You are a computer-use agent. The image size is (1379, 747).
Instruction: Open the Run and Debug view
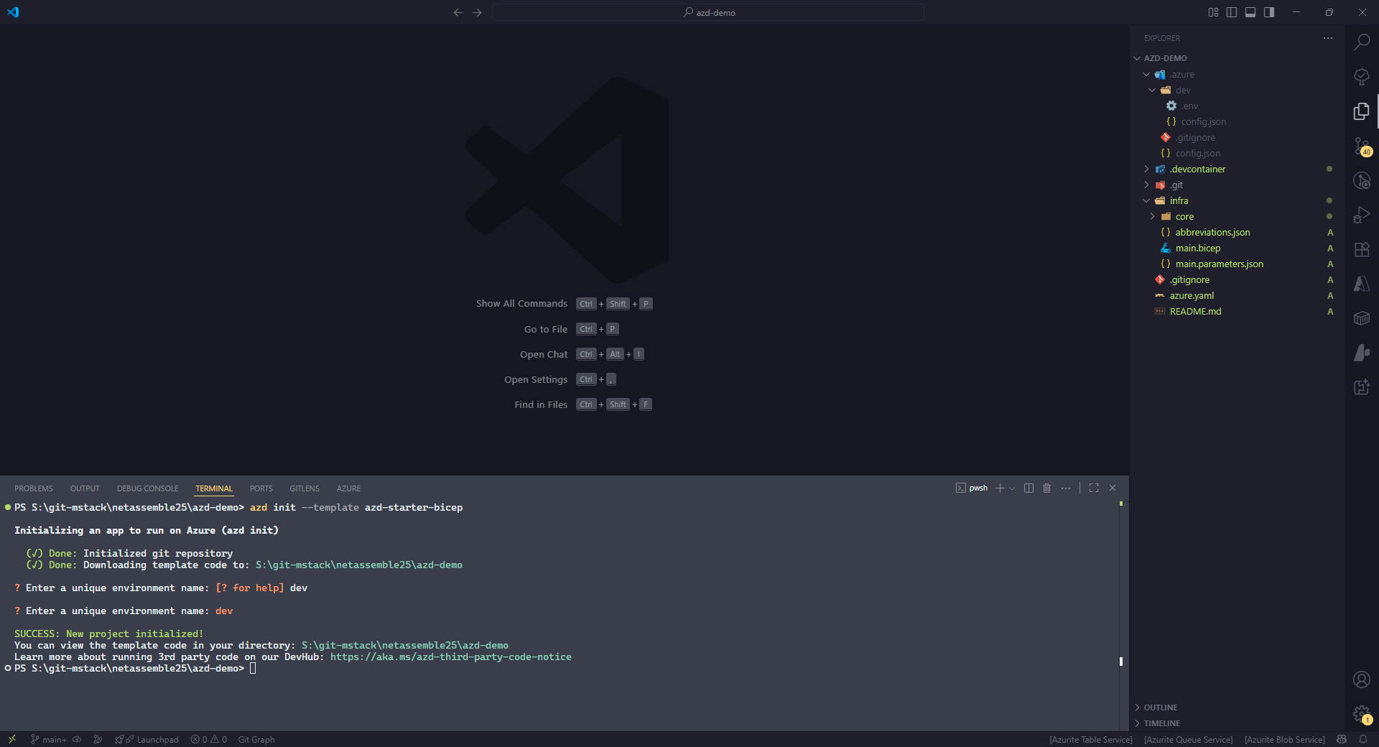coord(1362,215)
